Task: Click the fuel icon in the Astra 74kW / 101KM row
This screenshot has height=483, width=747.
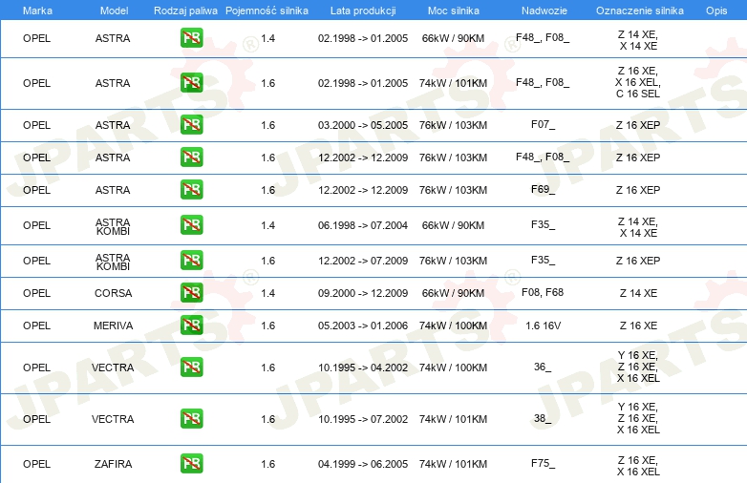Action: [x=191, y=83]
